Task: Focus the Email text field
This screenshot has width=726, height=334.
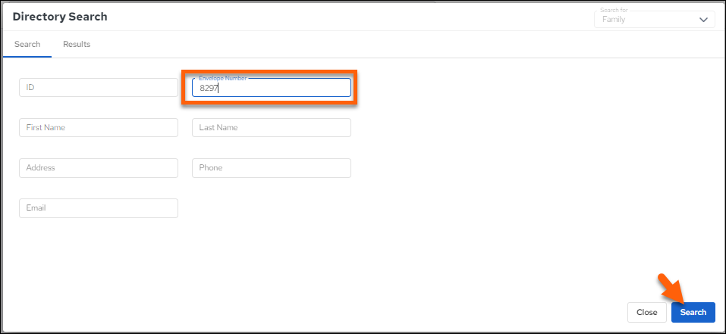Action: [99, 208]
